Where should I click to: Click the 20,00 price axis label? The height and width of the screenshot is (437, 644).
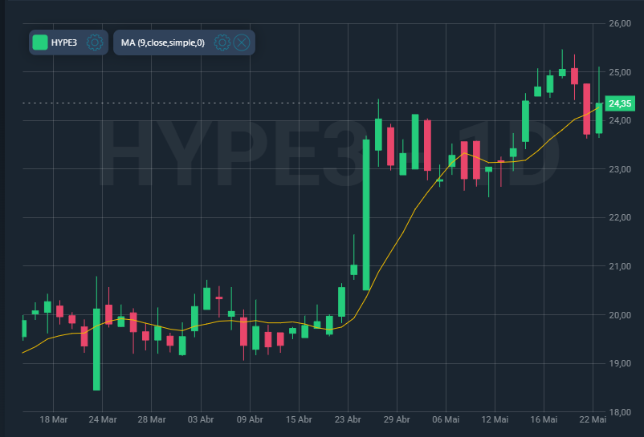point(620,315)
